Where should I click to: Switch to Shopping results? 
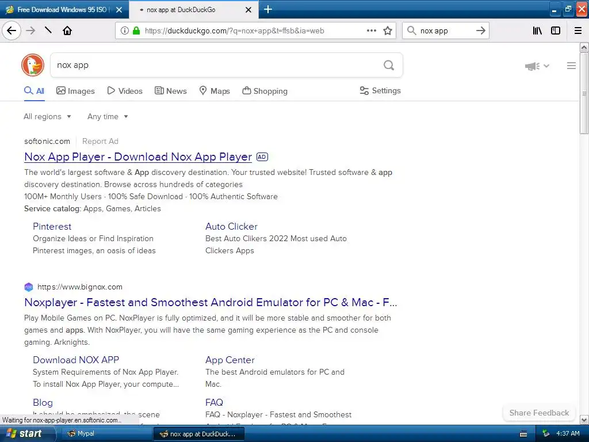pyautogui.click(x=265, y=91)
